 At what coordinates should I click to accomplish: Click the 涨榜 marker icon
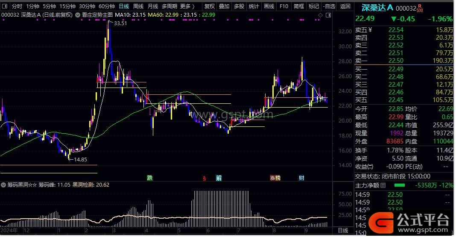coord(275,178)
